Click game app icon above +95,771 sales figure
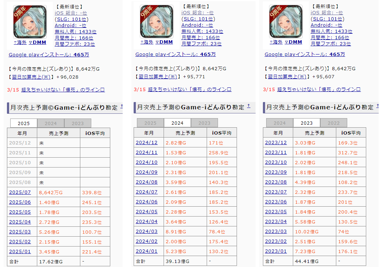 [x=157, y=22]
